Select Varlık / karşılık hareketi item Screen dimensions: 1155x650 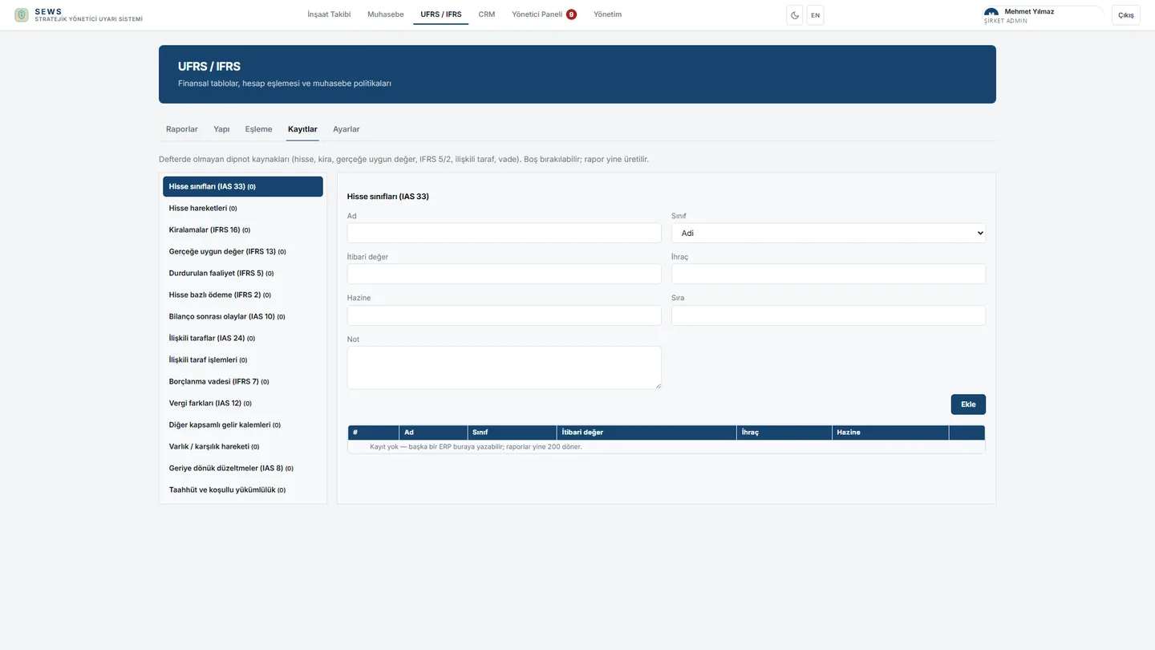click(x=243, y=447)
